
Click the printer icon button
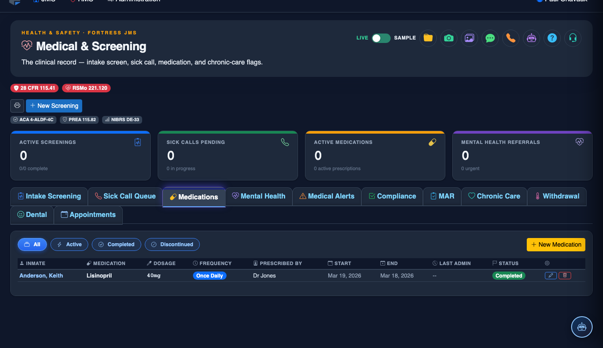point(17,106)
